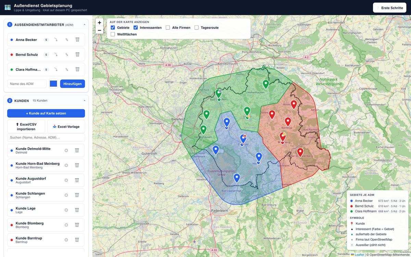Collapse the Kunden section chevron
Image resolution: width=411 pixels, height=257 pixels.
pos(84,101)
